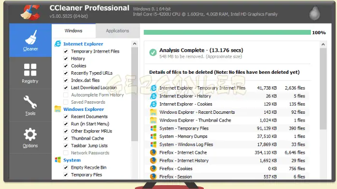The width and height of the screenshot is (337, 189).
Task: Toggle Run (in Start Menu) checkbox
Action: click(x=66, y=124)
